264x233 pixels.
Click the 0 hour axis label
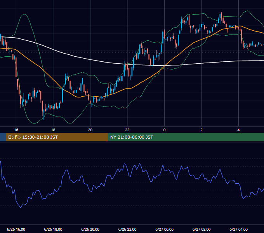pos(164,130)
